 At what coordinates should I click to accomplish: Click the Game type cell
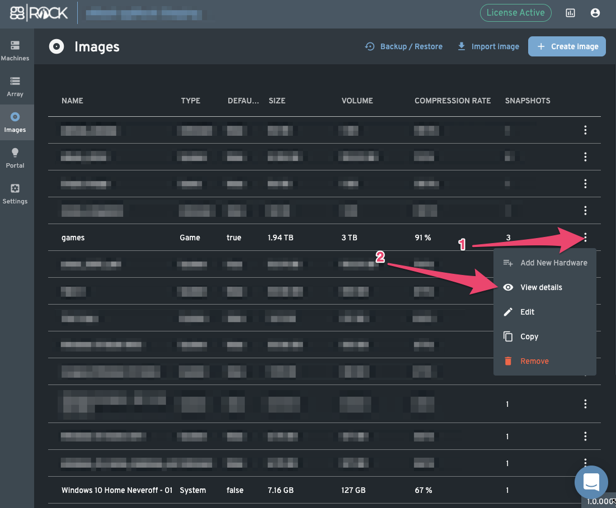click(x=190, y=238)
